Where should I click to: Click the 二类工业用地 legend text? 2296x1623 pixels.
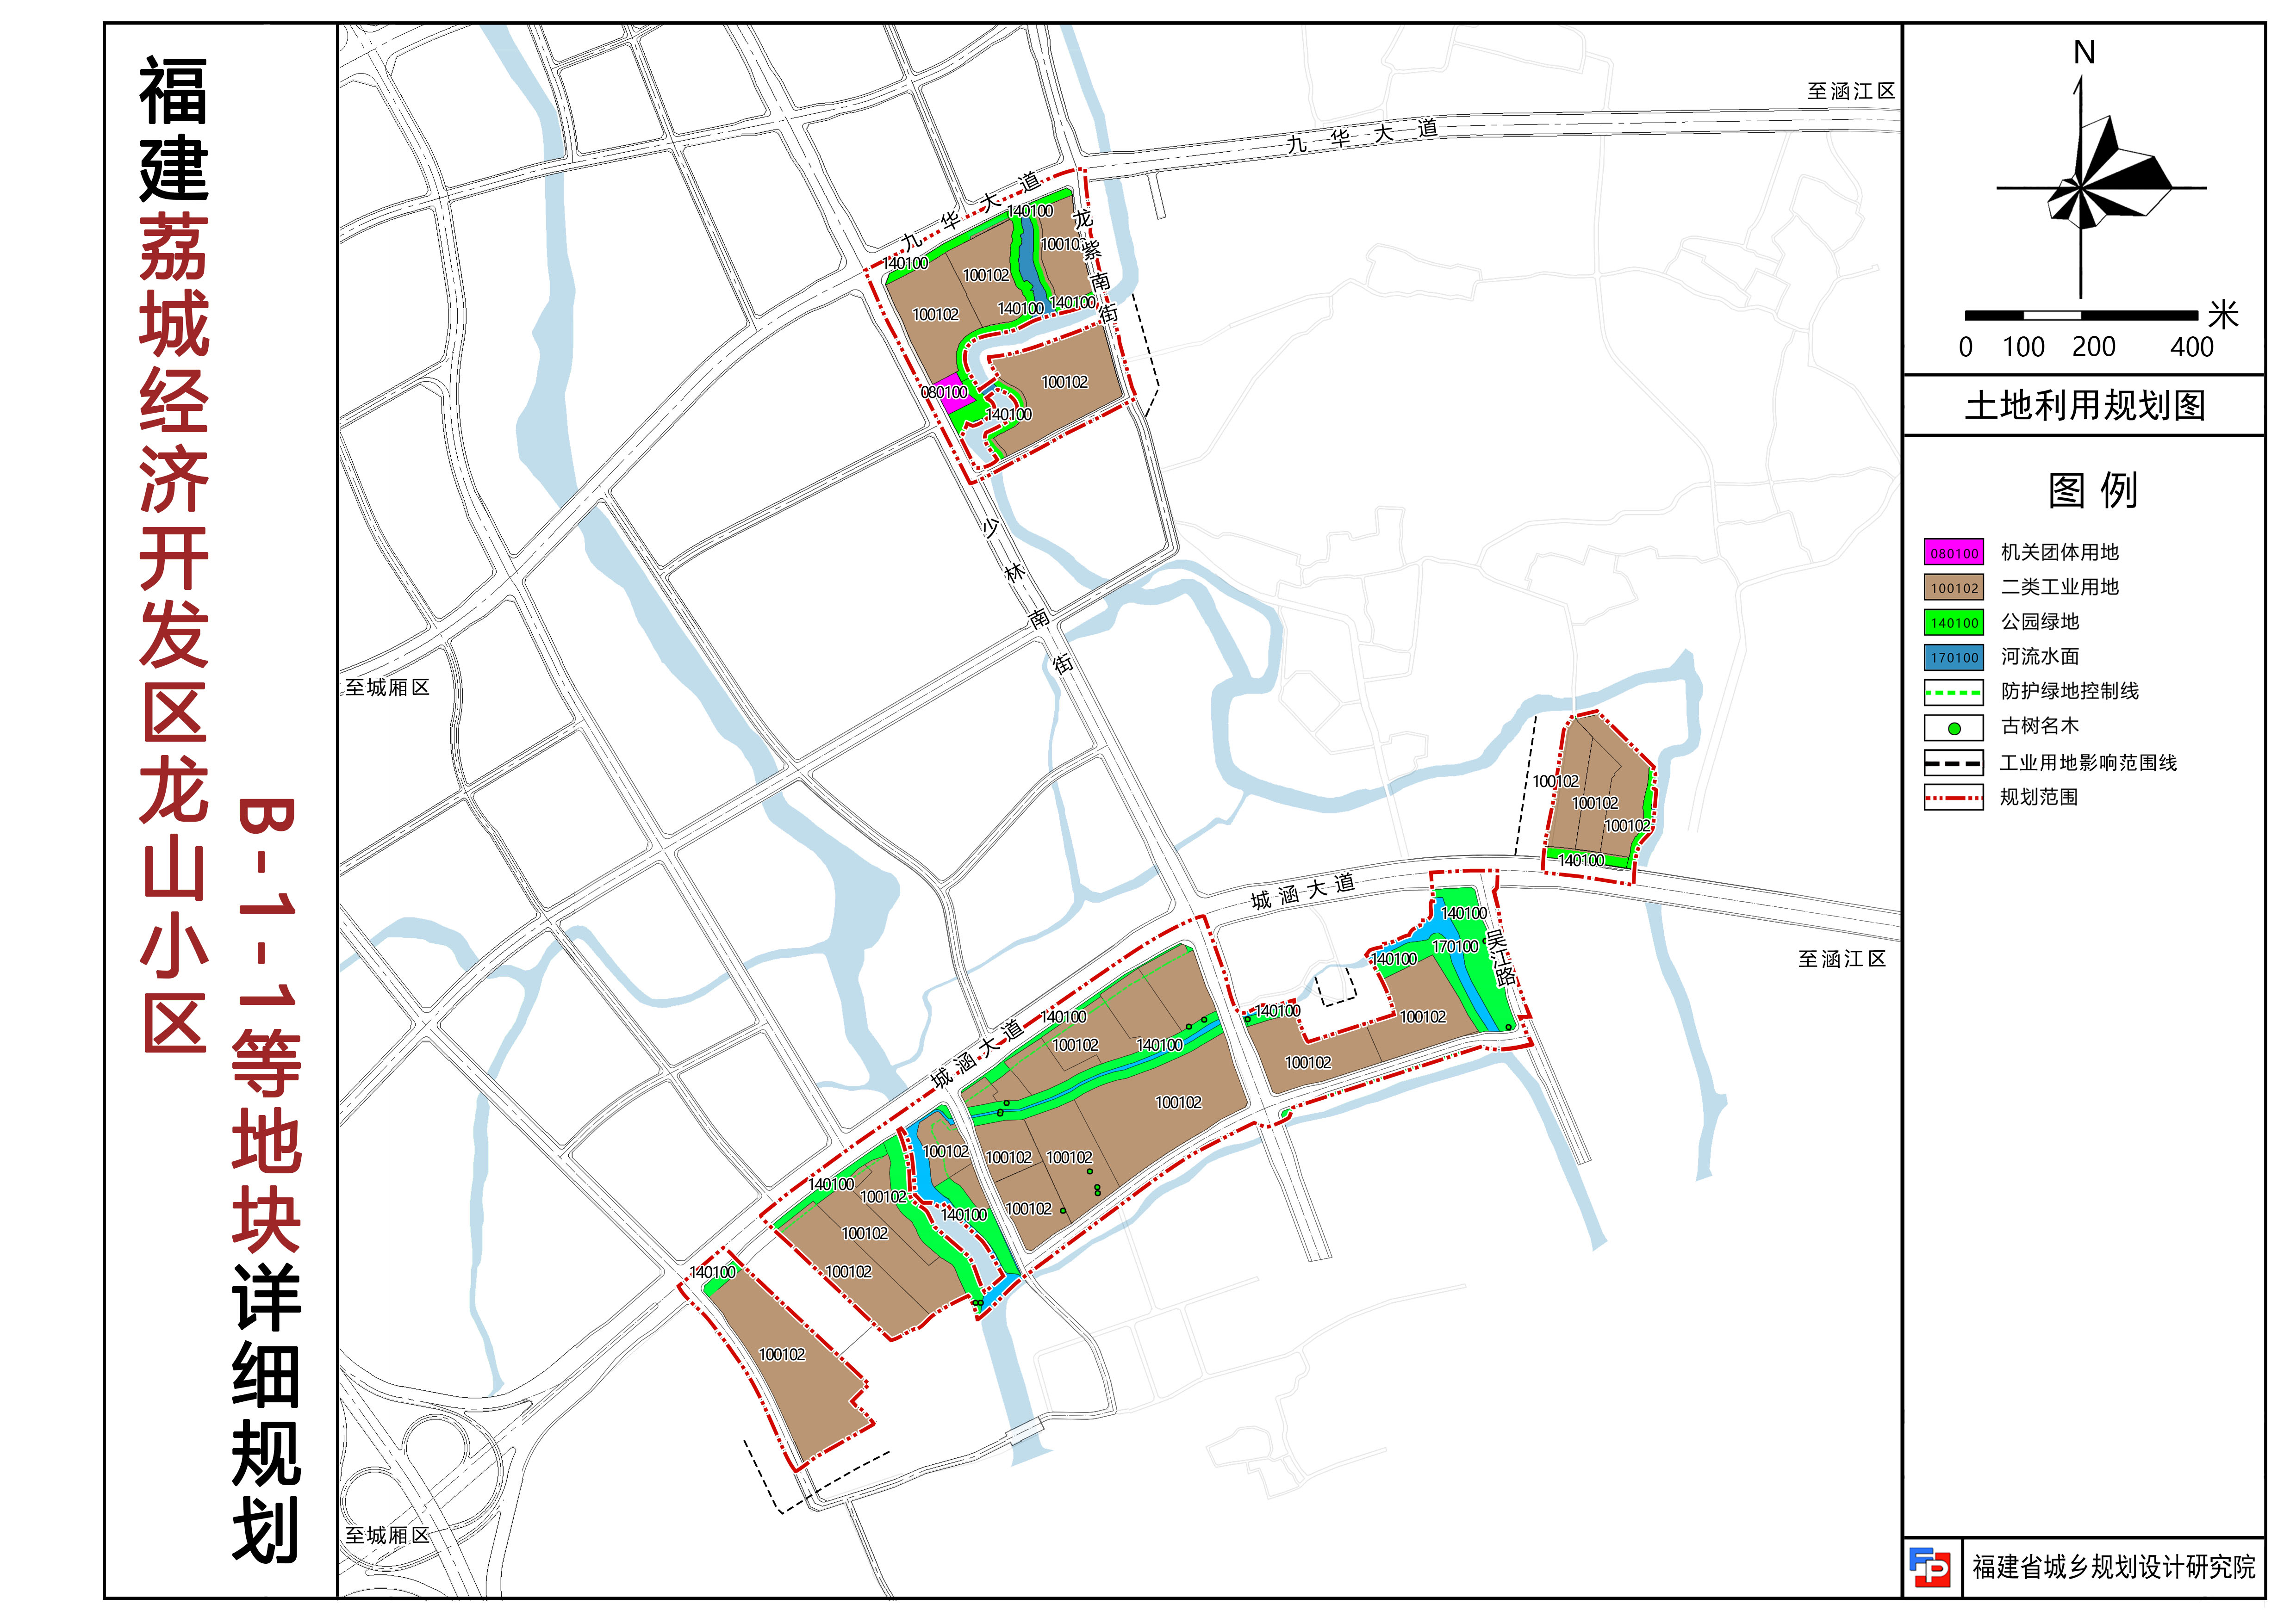2059,588
